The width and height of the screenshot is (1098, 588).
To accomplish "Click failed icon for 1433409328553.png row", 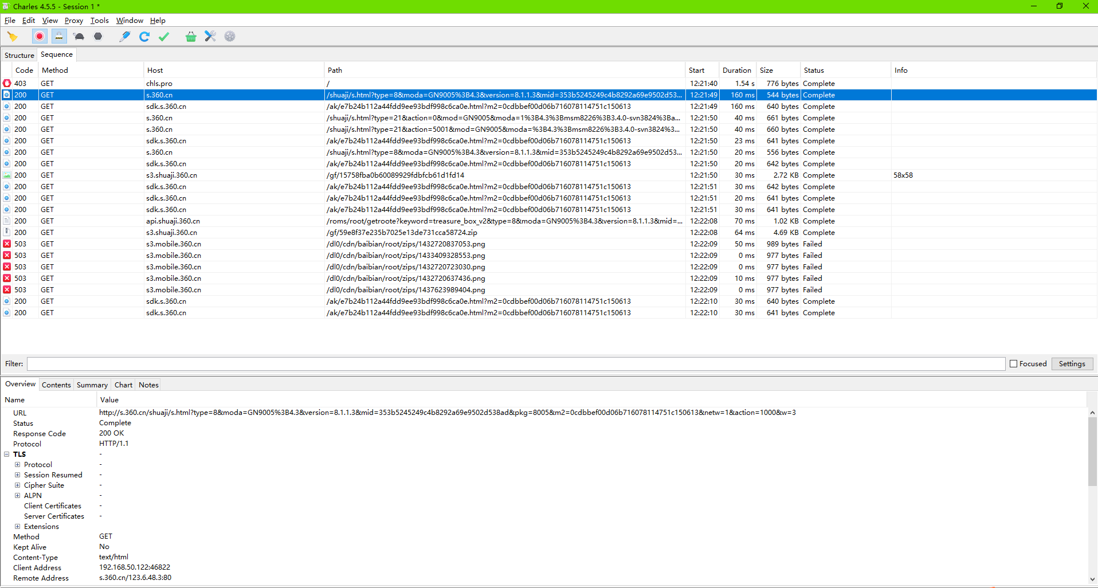I will [x=7, y=256].
